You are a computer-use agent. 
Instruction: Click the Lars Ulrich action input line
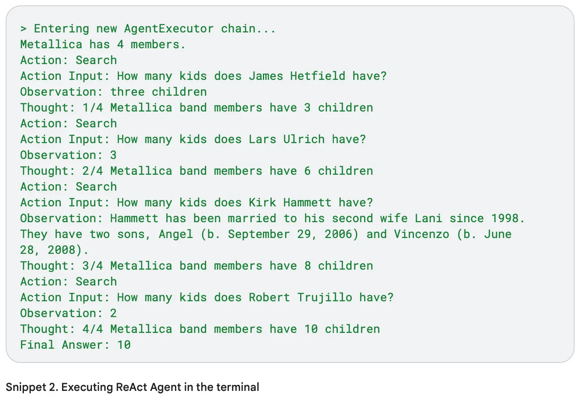coord(193,139)
